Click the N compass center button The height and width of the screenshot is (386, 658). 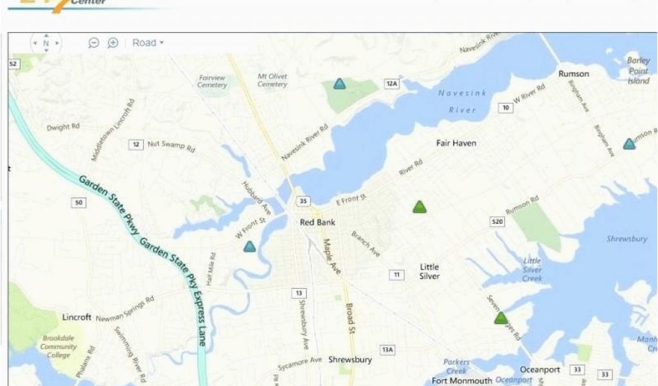coord(46,43)
